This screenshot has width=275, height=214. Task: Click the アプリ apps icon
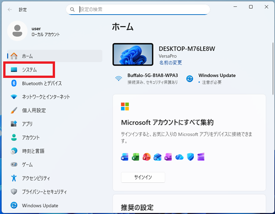(x=14, y=124)
